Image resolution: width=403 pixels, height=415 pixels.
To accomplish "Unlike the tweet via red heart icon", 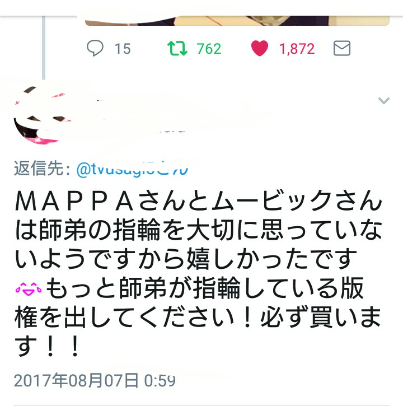I will click(x=259, y=48).
